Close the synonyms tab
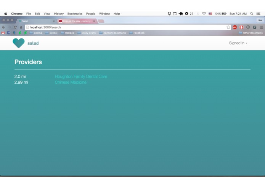This screenshot has width=265, height=188. [94, 21]
